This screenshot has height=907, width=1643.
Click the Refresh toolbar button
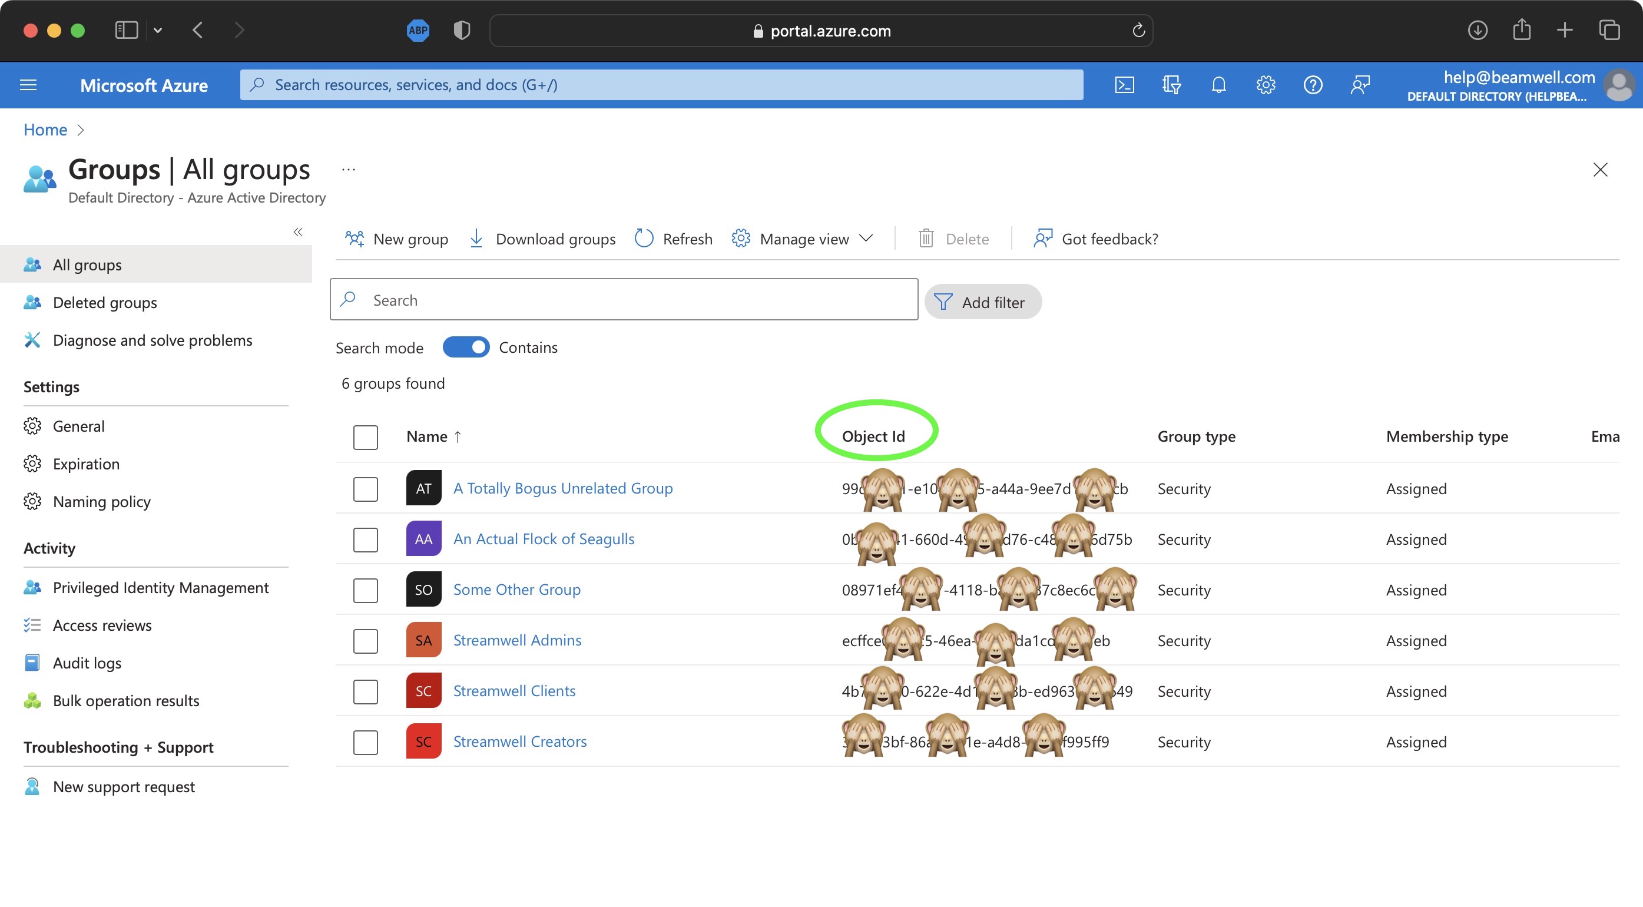coord(674,239)
